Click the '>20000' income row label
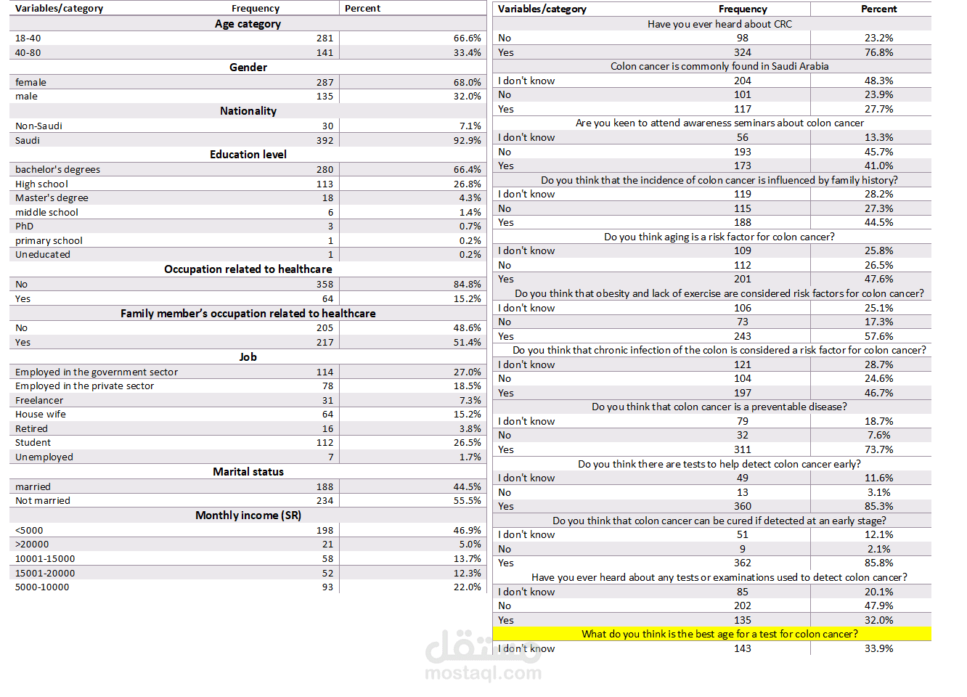Screen dimensions: 967x697 pyautogui.click(x=32, y=545)
